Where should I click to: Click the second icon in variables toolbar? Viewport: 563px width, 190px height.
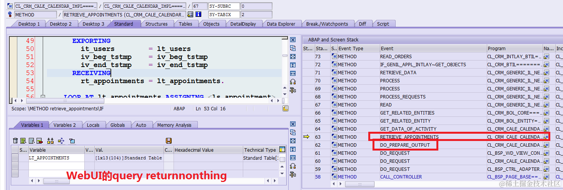pyautogui.click(x=23, y=141)
